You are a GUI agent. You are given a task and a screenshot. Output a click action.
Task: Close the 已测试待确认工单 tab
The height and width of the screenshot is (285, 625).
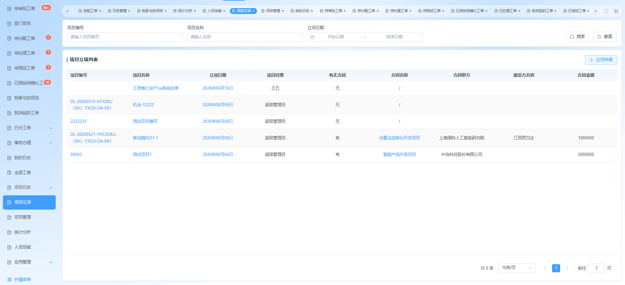(x=487, y=11)
